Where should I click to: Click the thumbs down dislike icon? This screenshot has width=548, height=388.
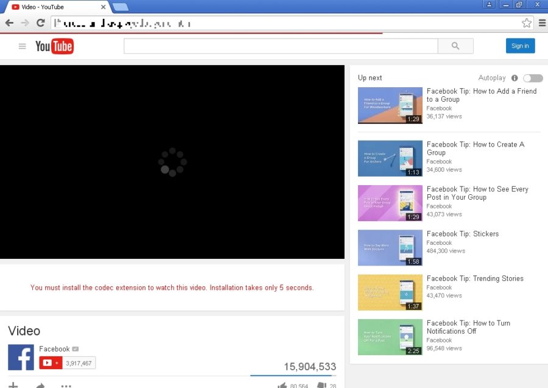point(321,386)
